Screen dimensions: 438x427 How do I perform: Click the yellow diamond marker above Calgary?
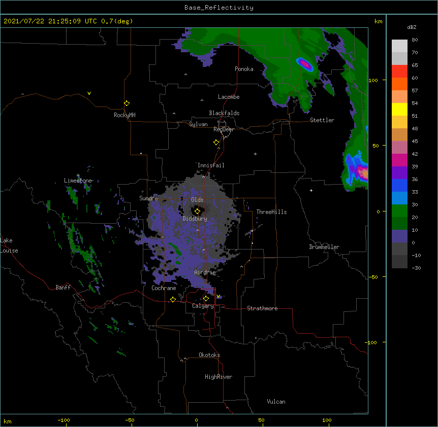point(206,299)
